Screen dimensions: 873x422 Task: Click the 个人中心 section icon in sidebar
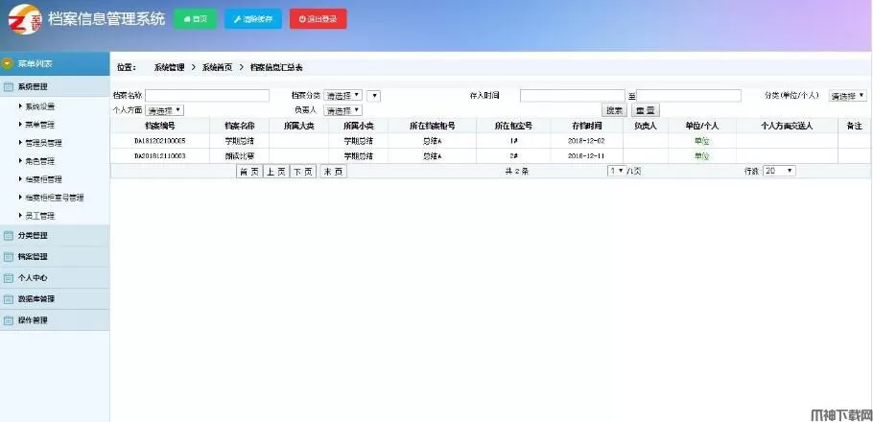9,278
